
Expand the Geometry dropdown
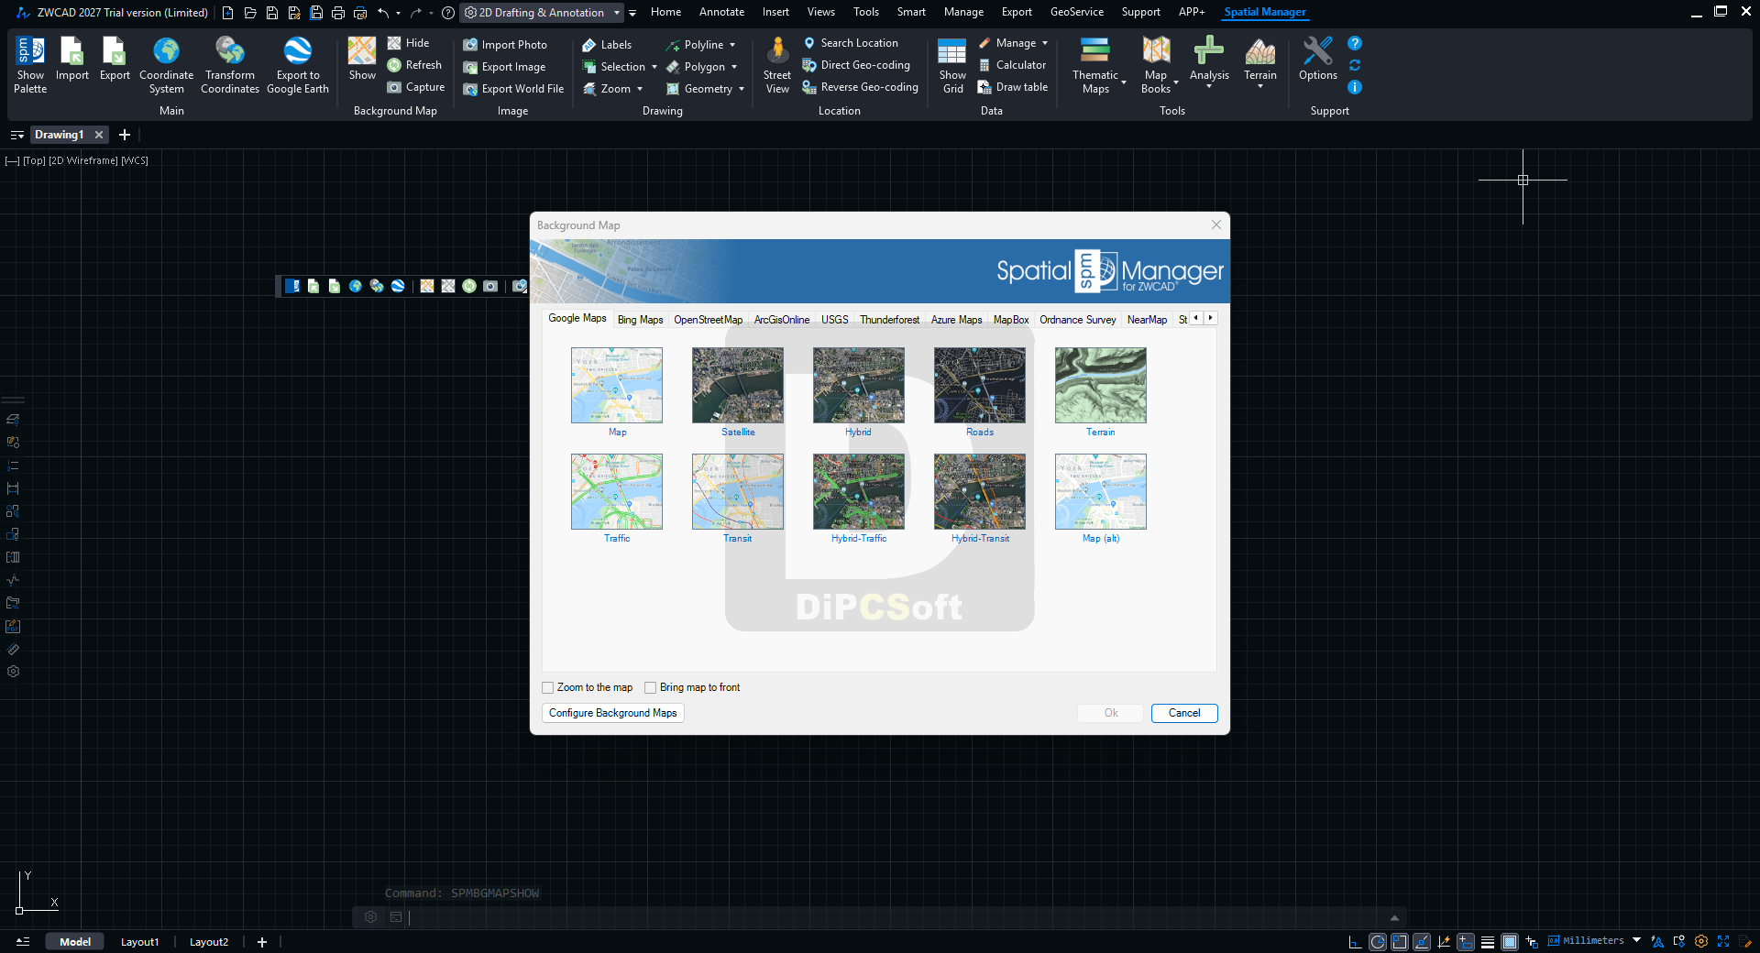[x=742, y=89]
